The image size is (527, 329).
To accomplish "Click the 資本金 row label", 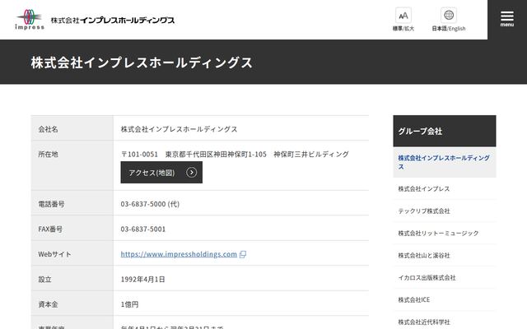I will [48, 304].
